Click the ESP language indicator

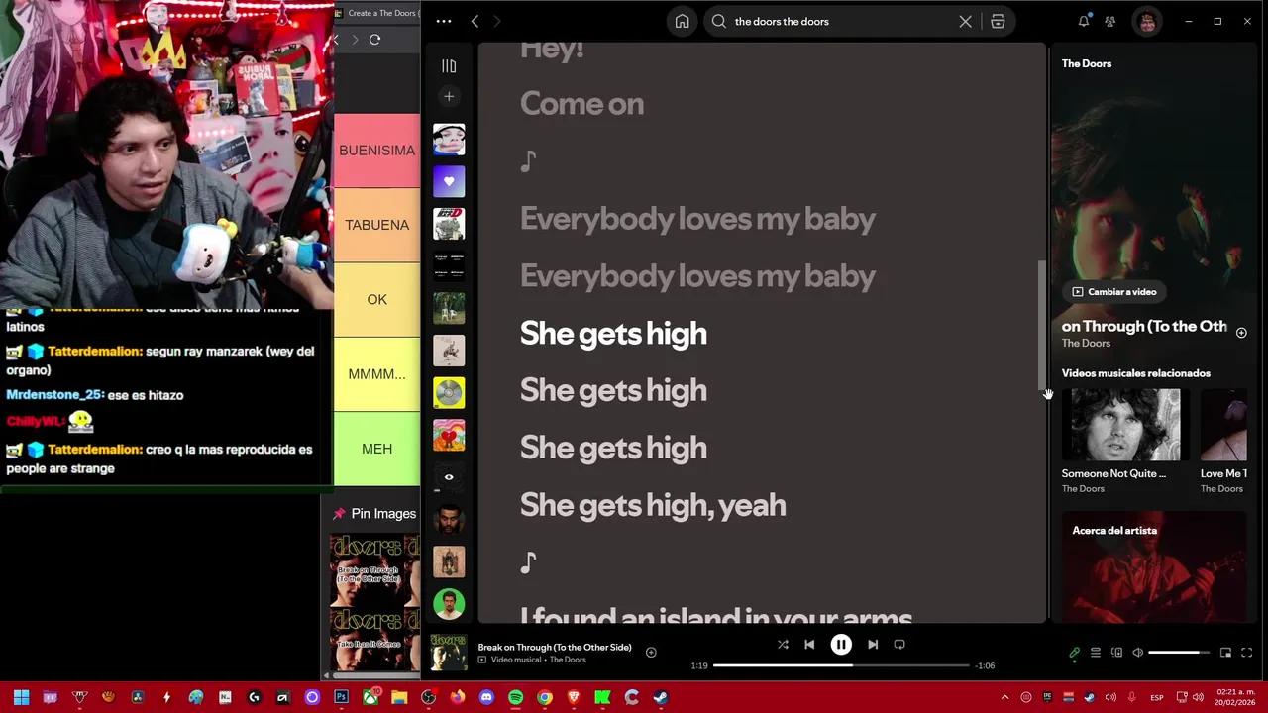(1156, 698)
